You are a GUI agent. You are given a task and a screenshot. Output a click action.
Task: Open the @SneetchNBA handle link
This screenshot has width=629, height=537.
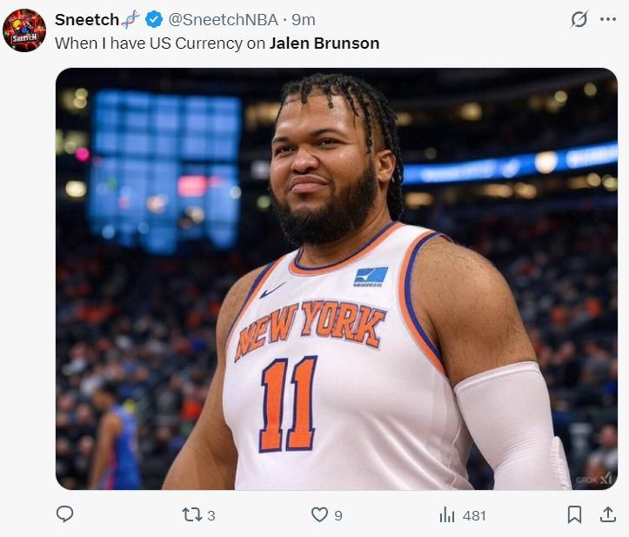(221, 19)
